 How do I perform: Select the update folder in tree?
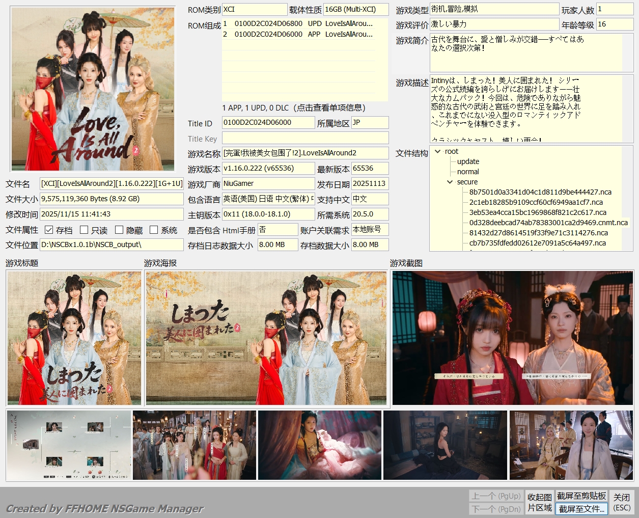tap(468, 161)
